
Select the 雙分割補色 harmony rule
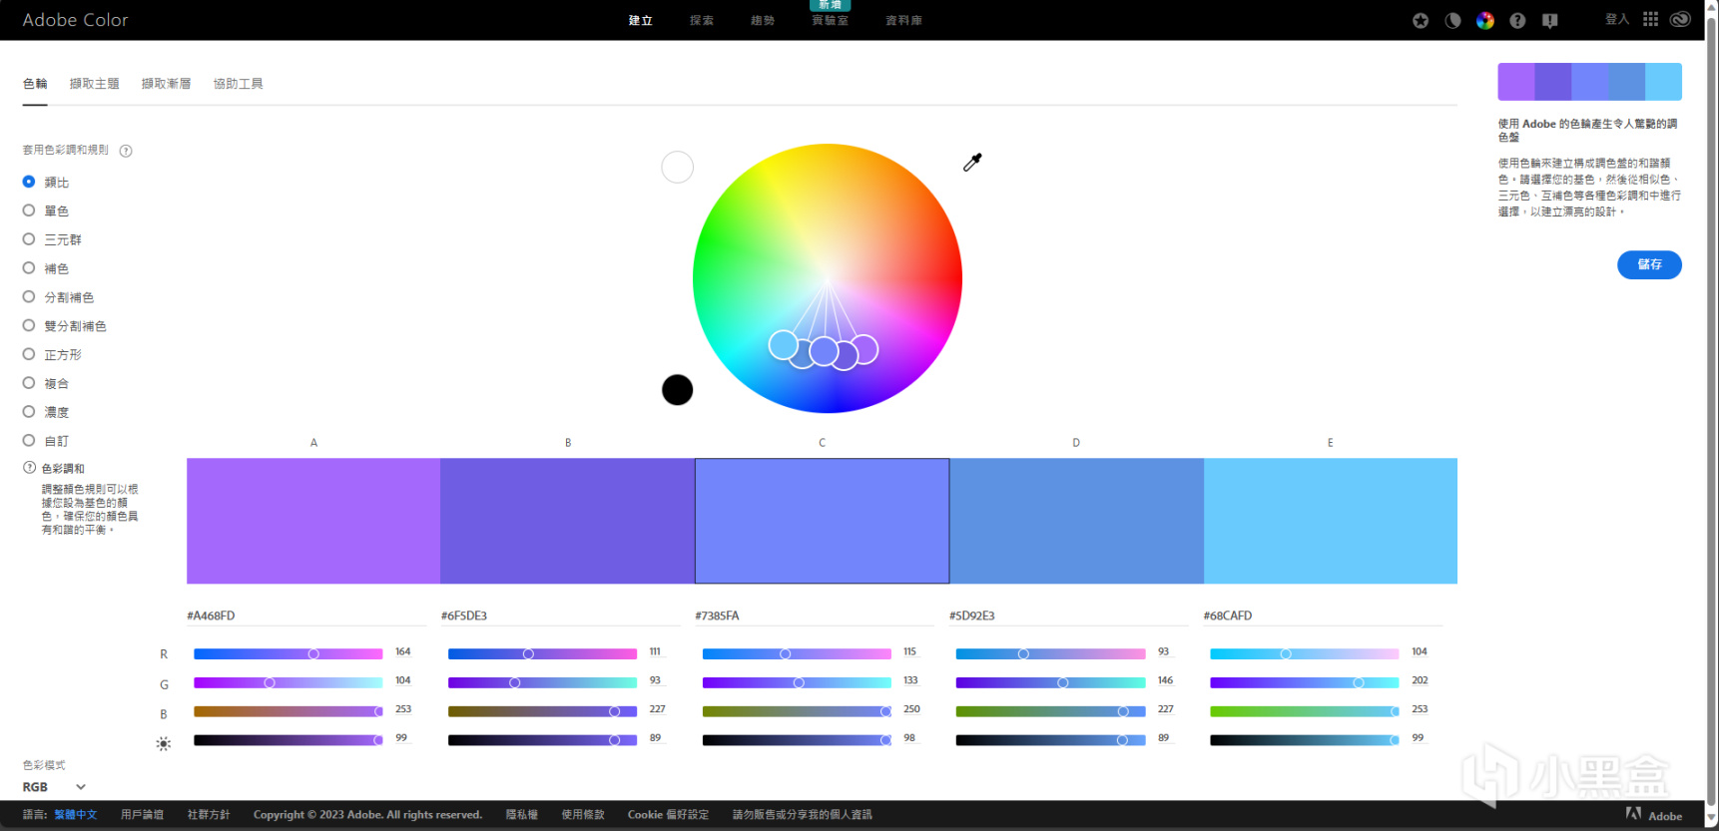coord(65,325)
